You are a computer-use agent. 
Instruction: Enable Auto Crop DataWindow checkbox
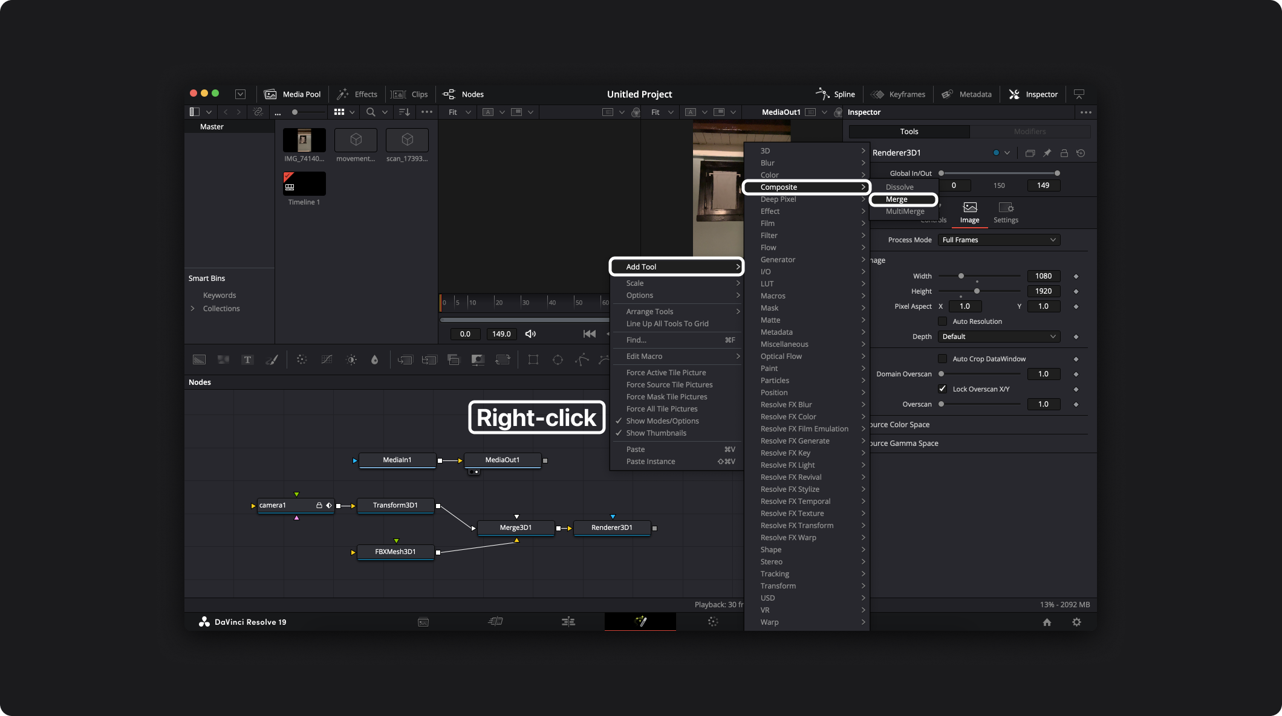point(942,359)
